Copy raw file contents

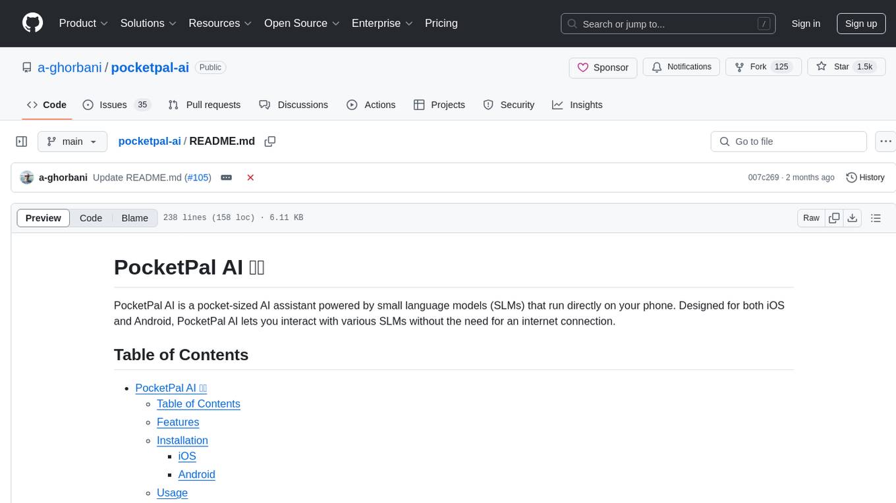point(835,218)
